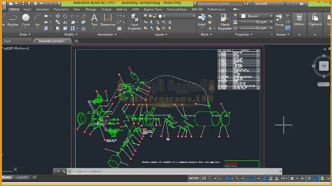Click the Fillet tool icon
This screenshot has height=186, width=332.
tap(73, 22)
